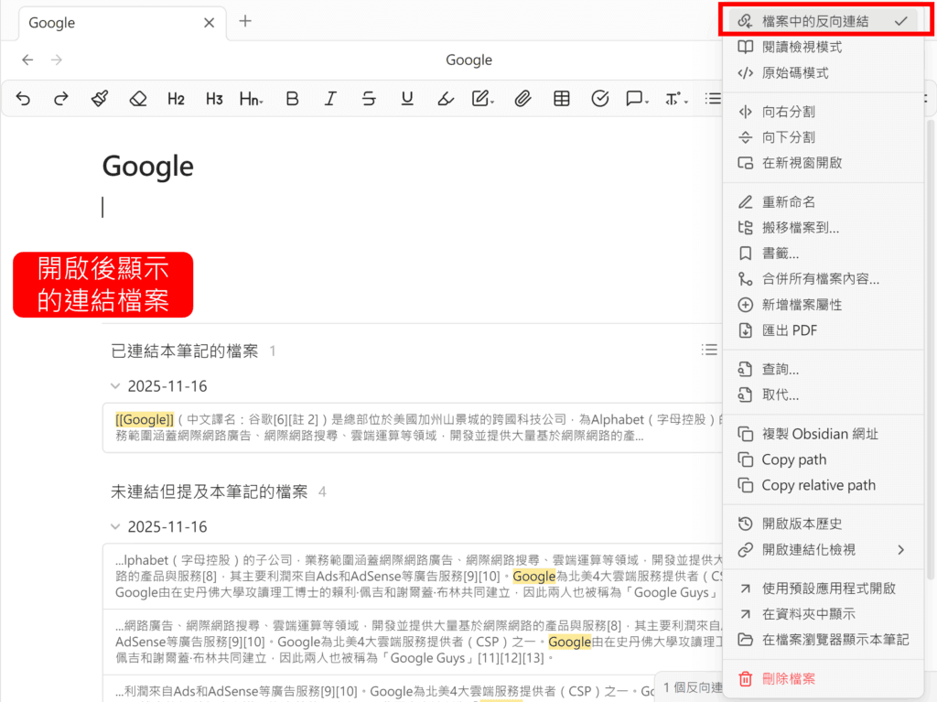Open the [[Google]] highlighted link
The width and height of the screenshot is (937, 702).
[x=145, y=420]
